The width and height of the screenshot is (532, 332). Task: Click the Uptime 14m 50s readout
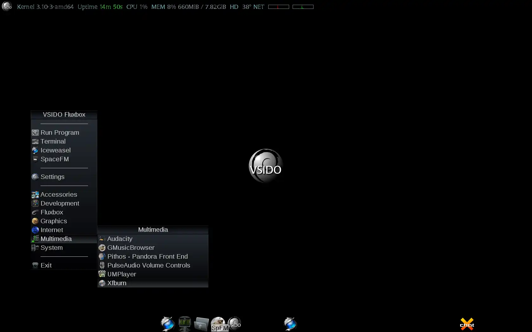(100, 7)
